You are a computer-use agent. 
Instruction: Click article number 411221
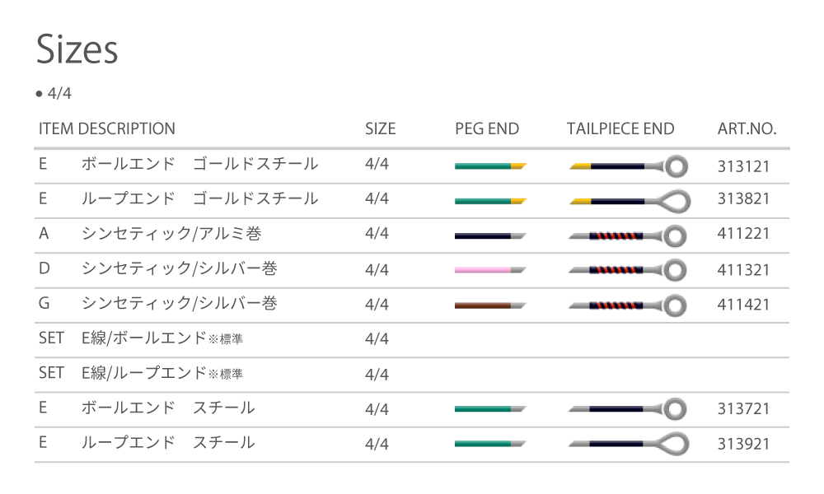pyautogui.click(x=744, y=235)
